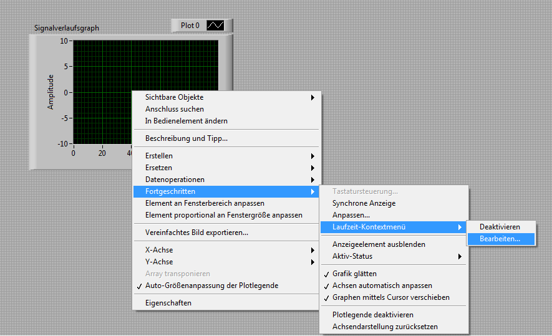Screen dimensions: 552x336
Task: Open the Fortgeschritten submenu
Action: point(226,191)
